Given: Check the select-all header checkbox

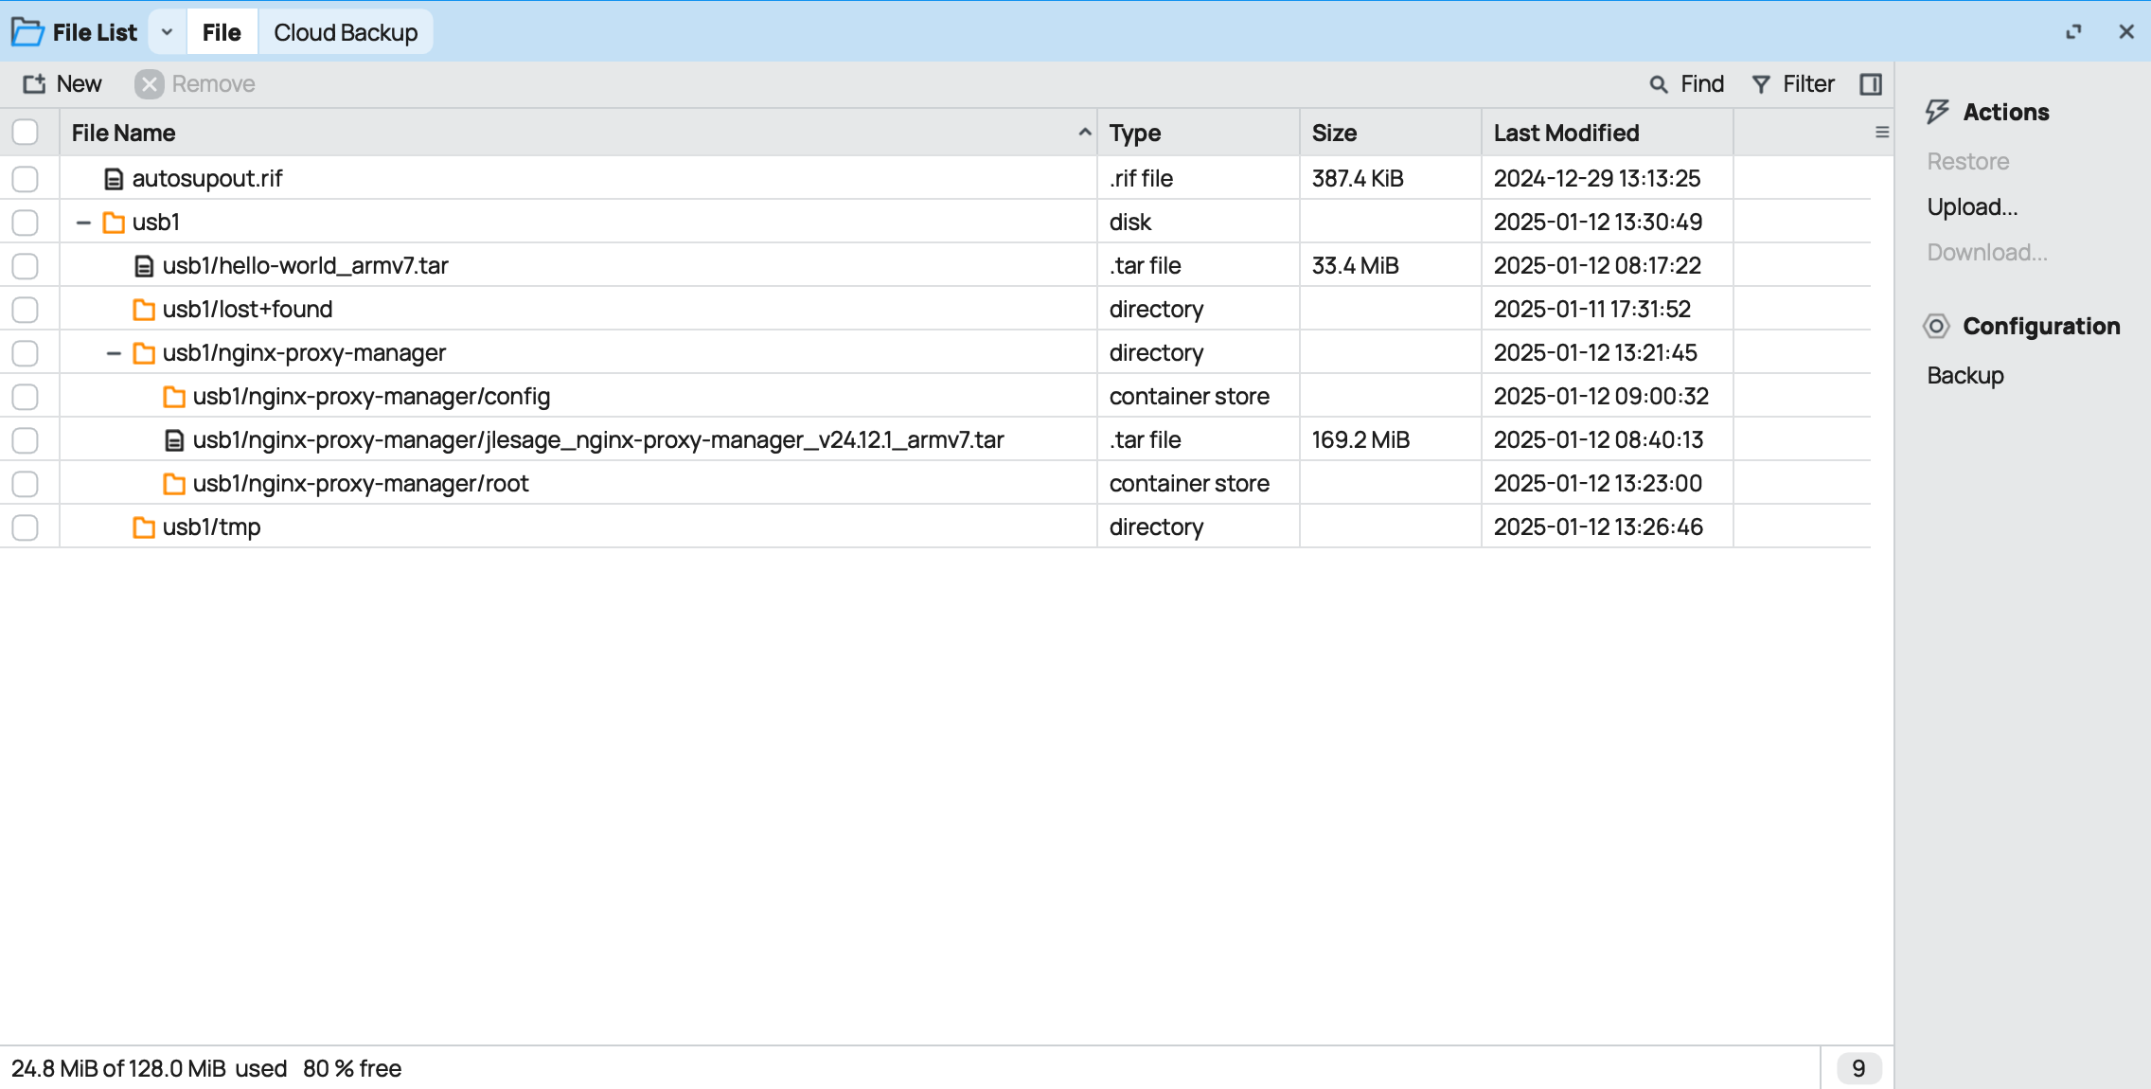Looking at the screenshot, I should 26,133.
